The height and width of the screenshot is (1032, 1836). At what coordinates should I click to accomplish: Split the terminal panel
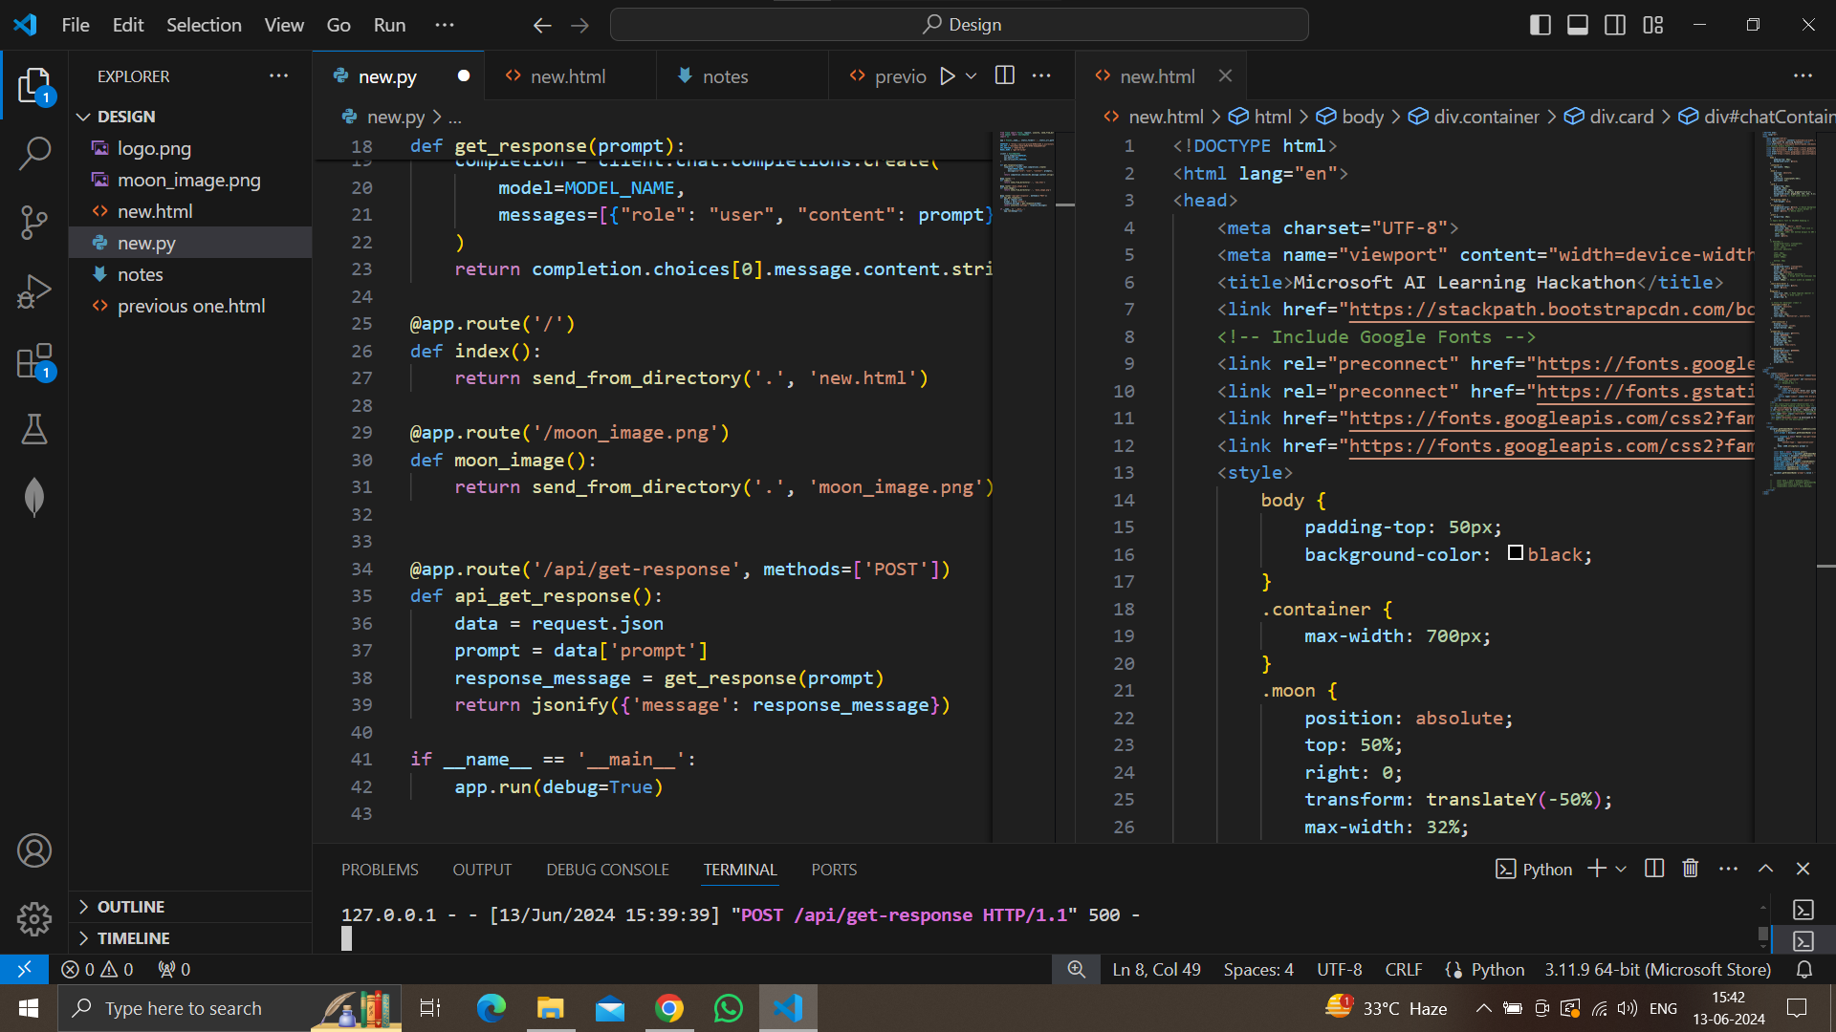click(1653, 869)
